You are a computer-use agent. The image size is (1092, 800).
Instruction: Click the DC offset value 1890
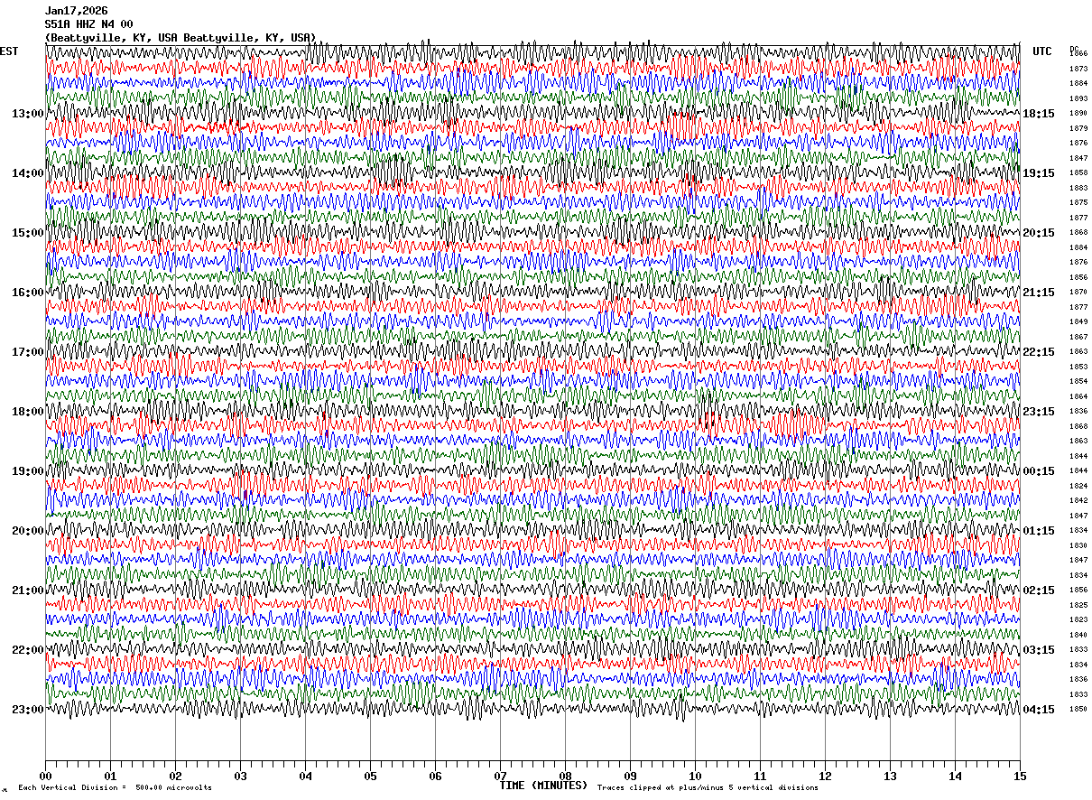tap(1078, 114)
